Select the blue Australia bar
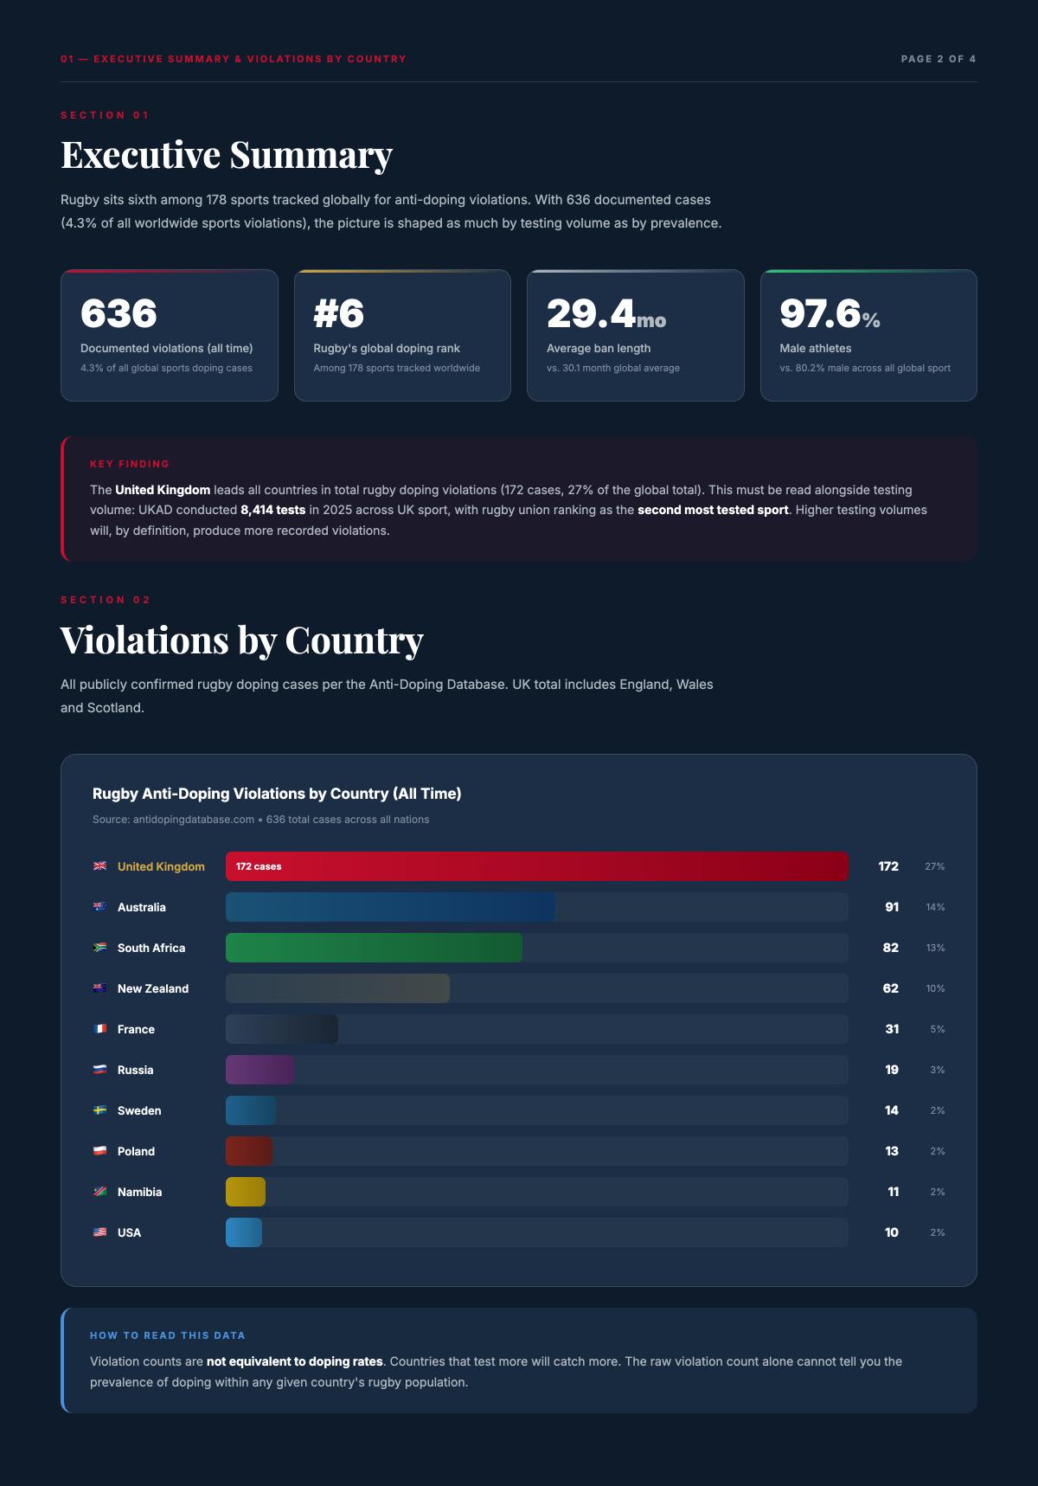The width and height of the screenshot is (1038, 1486). tap(390, 907)
